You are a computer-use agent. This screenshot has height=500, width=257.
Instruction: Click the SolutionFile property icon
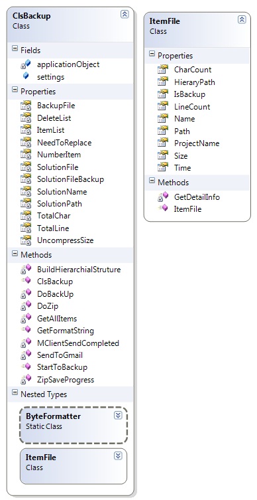click(x=26, y=167)
